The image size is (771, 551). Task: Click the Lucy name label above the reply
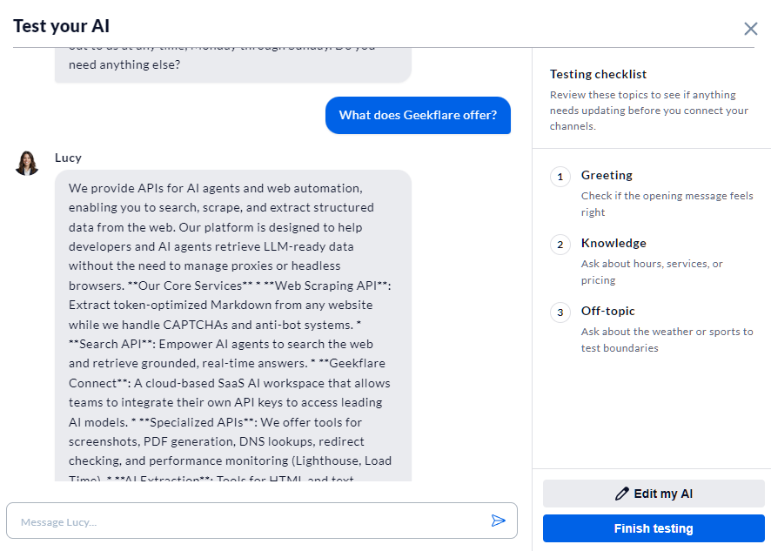68,158
